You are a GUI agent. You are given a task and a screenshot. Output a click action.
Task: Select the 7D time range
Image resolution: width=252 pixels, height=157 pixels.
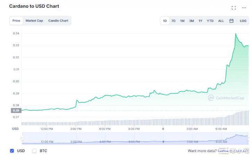click(x=173, y=21)
